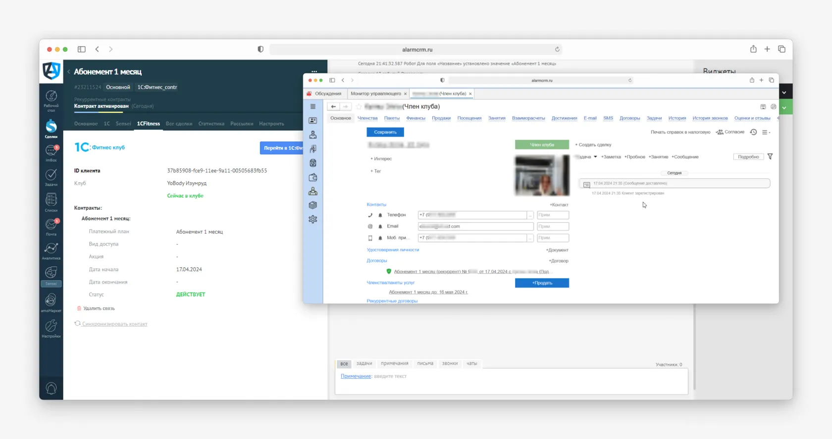Switch to Статистика tab in deal
Screen dimensions: 832x439
point(211,124)
